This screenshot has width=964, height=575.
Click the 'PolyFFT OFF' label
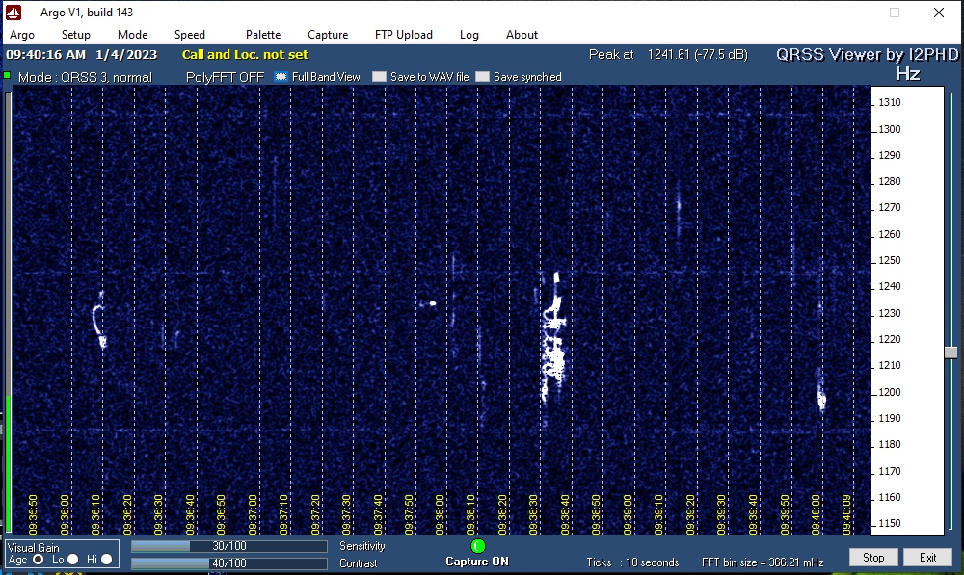pyautogui.click(x=225, y=77)
